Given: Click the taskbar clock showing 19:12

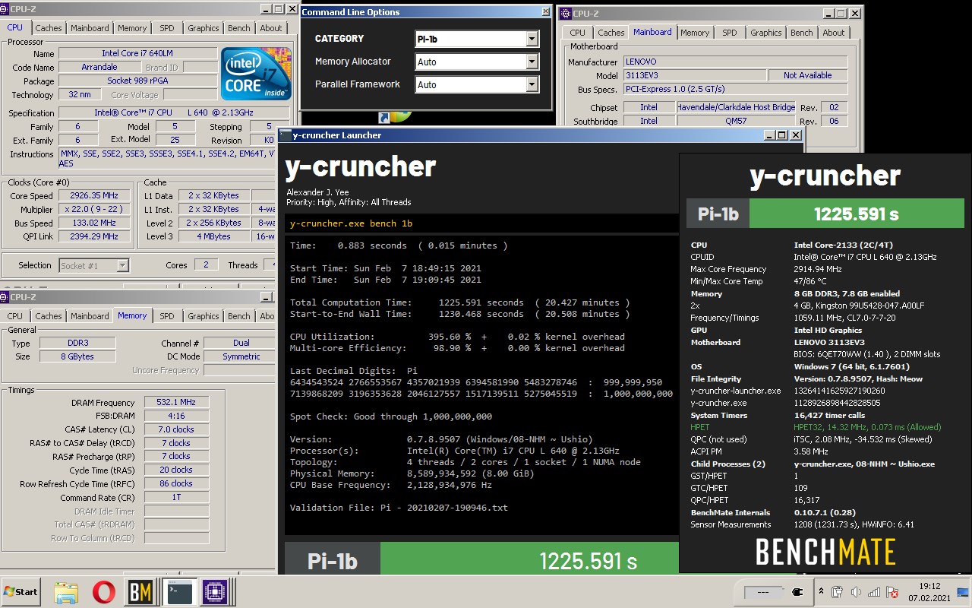Looking at the screenshot, I should pos(929,592).
